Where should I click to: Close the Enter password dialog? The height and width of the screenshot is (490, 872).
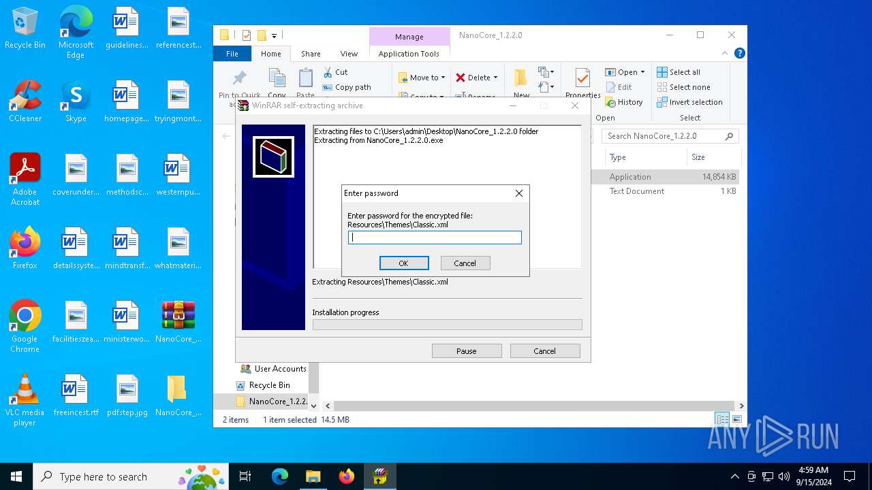pyautogui.click(x=519, y=193)
